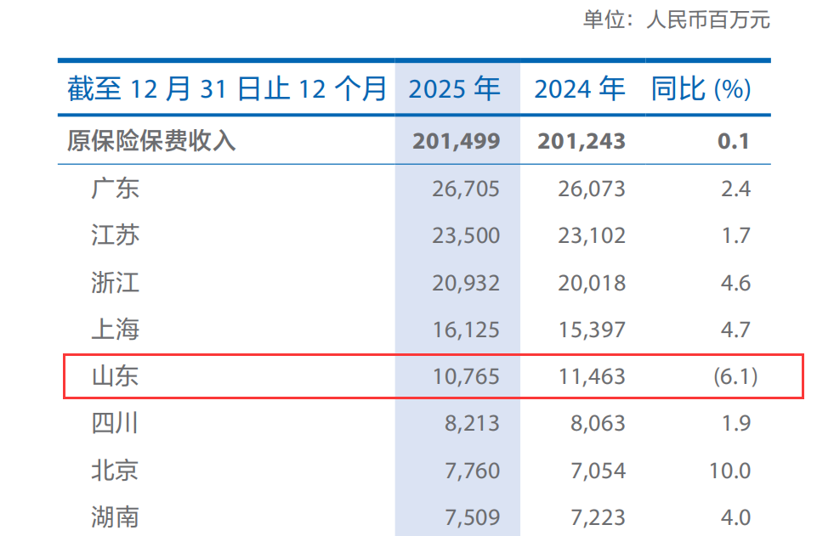Select the 原保险保费收入 row label

151,141
